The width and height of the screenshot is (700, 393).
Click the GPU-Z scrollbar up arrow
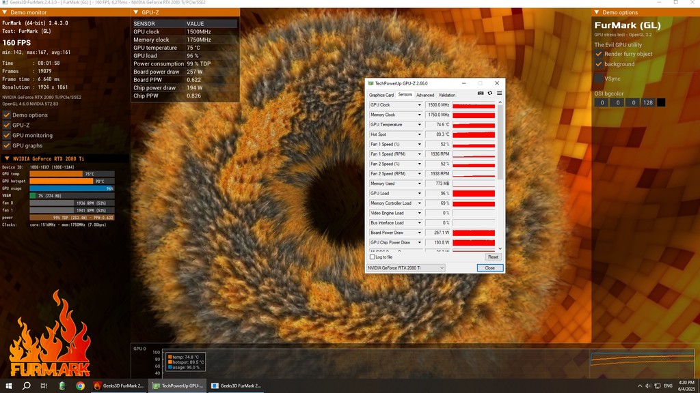500,102
